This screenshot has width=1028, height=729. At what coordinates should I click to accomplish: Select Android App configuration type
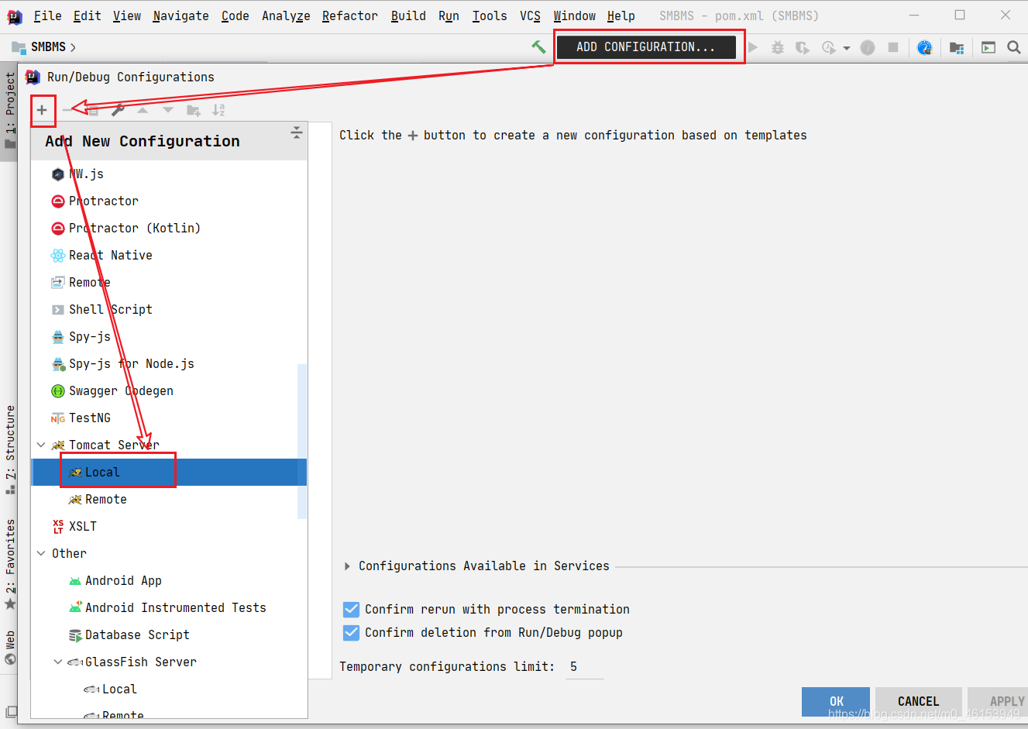click(169, 580)
